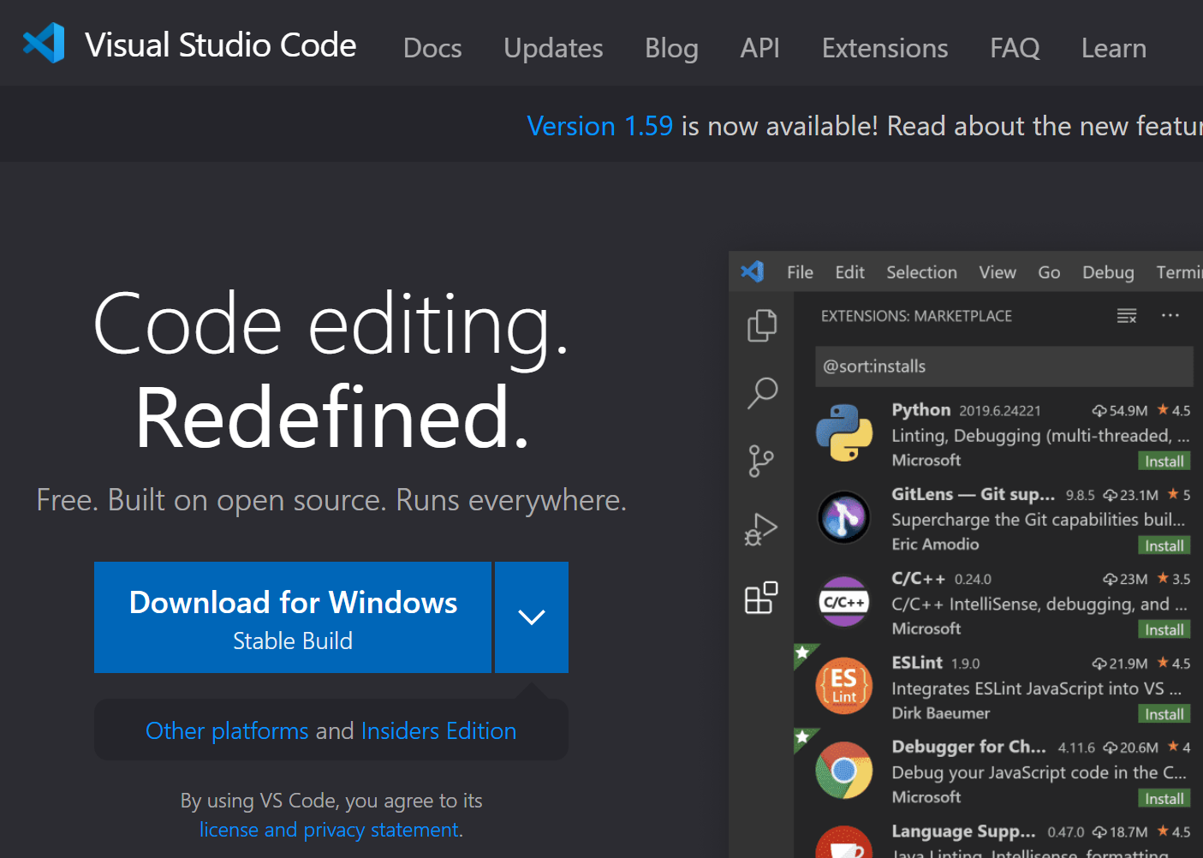Click the Visual Studio Code logo icon
Screen dimensions: 1203x858
pyautogui.click(x=44, y=43)
